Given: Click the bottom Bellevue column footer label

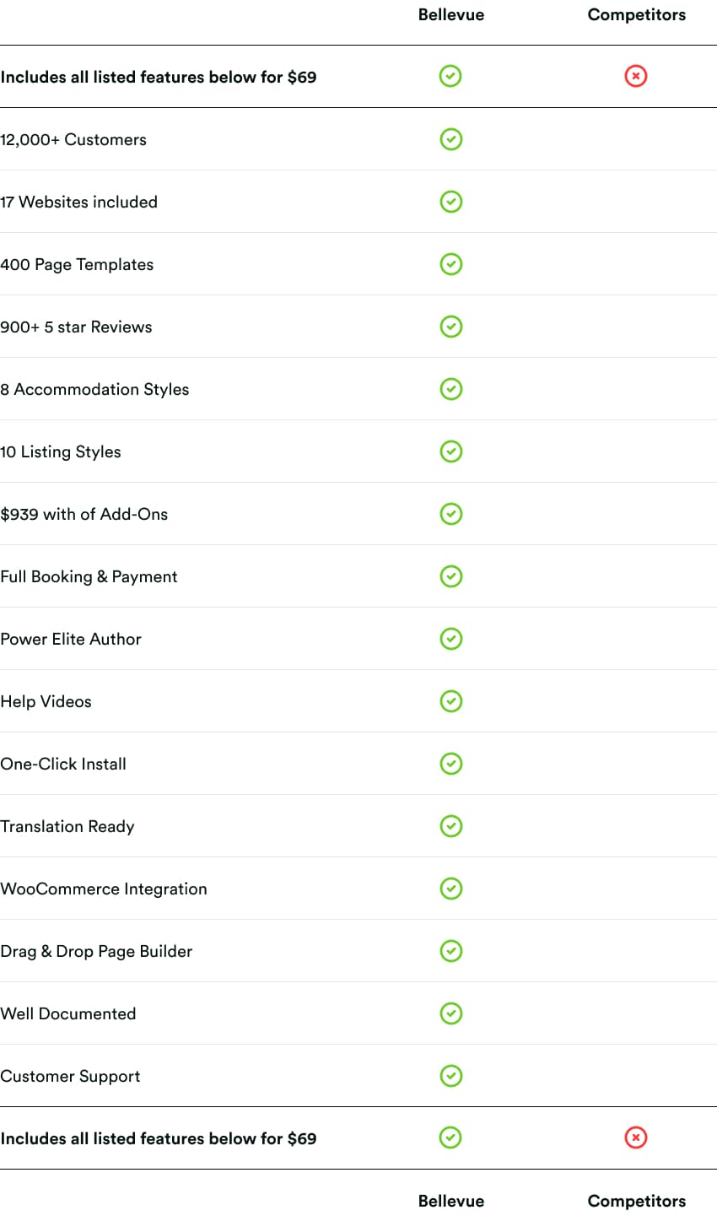Looking at the screenshot, I should click(x=451, y=1201).
